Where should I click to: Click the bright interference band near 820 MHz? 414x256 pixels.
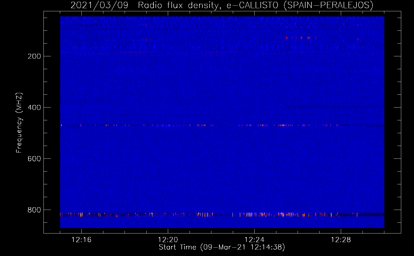pyautogui.click(x=222, y=215)
